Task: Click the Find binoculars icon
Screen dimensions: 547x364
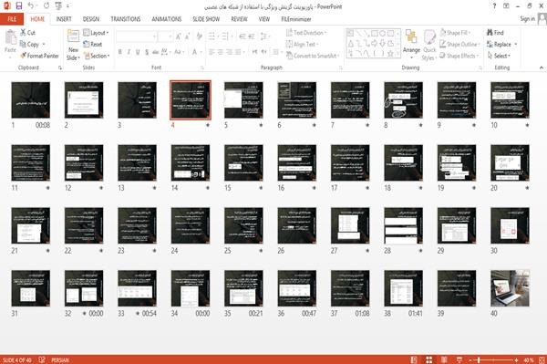Action: click(490, 33)
